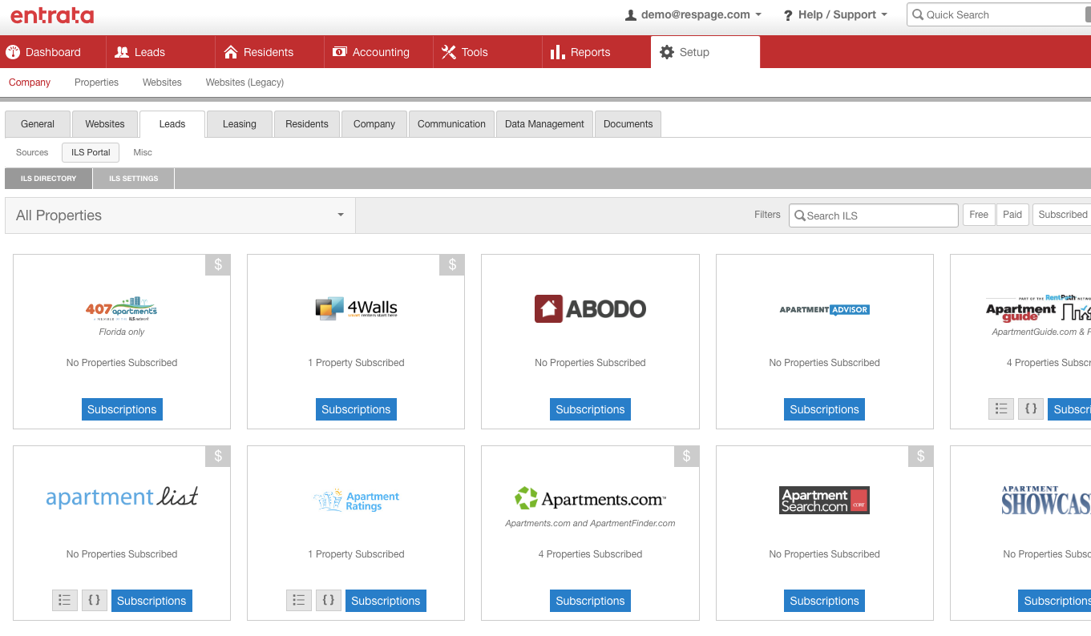Expand the demo@respage.com account menu
This screenshot has height=636, width=1091.
(x=693, y=14)
